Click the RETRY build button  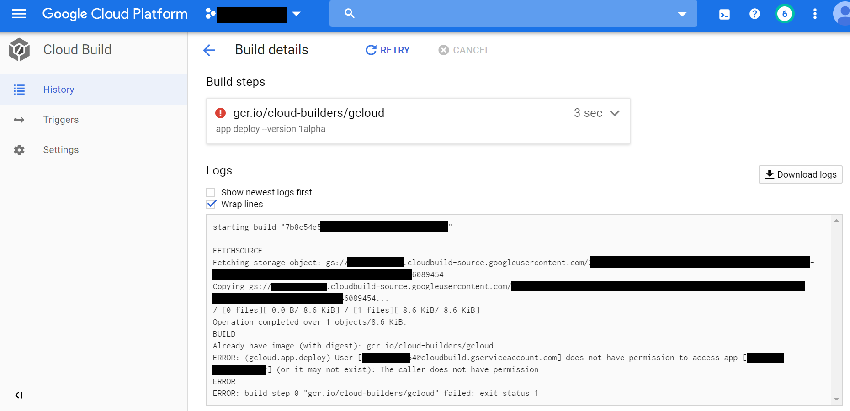coord(388,50)
